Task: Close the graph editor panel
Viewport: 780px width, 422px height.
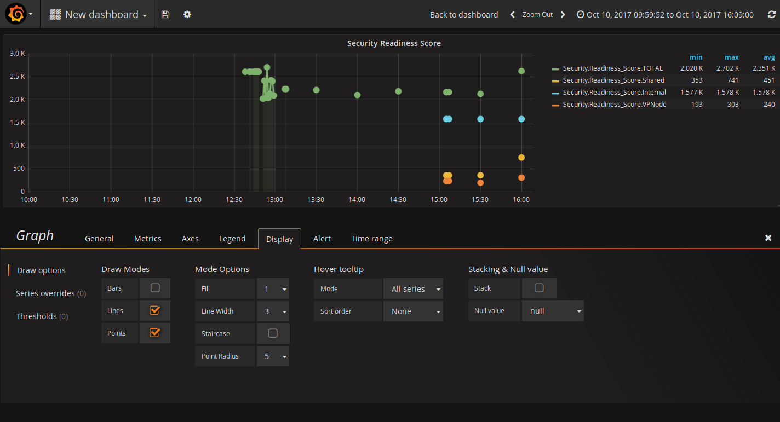Action: tap(768, 238)
